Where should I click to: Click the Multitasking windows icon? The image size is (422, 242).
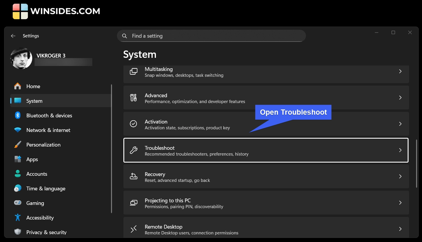133,72
